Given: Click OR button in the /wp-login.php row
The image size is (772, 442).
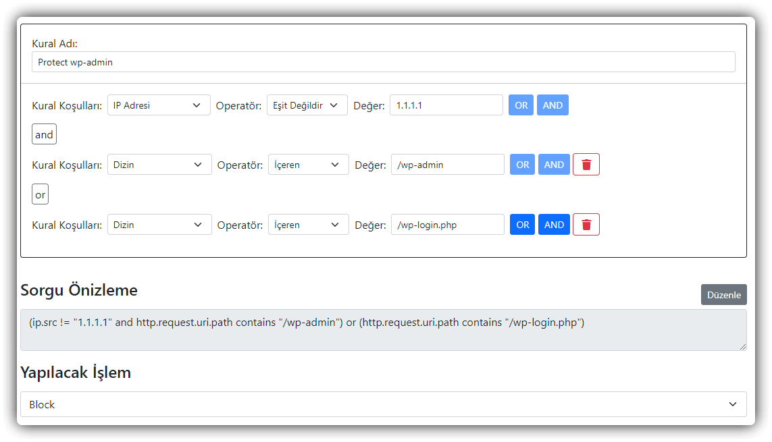Looking at the screenshot, I should pyautogui.click(x=522, y=225).
